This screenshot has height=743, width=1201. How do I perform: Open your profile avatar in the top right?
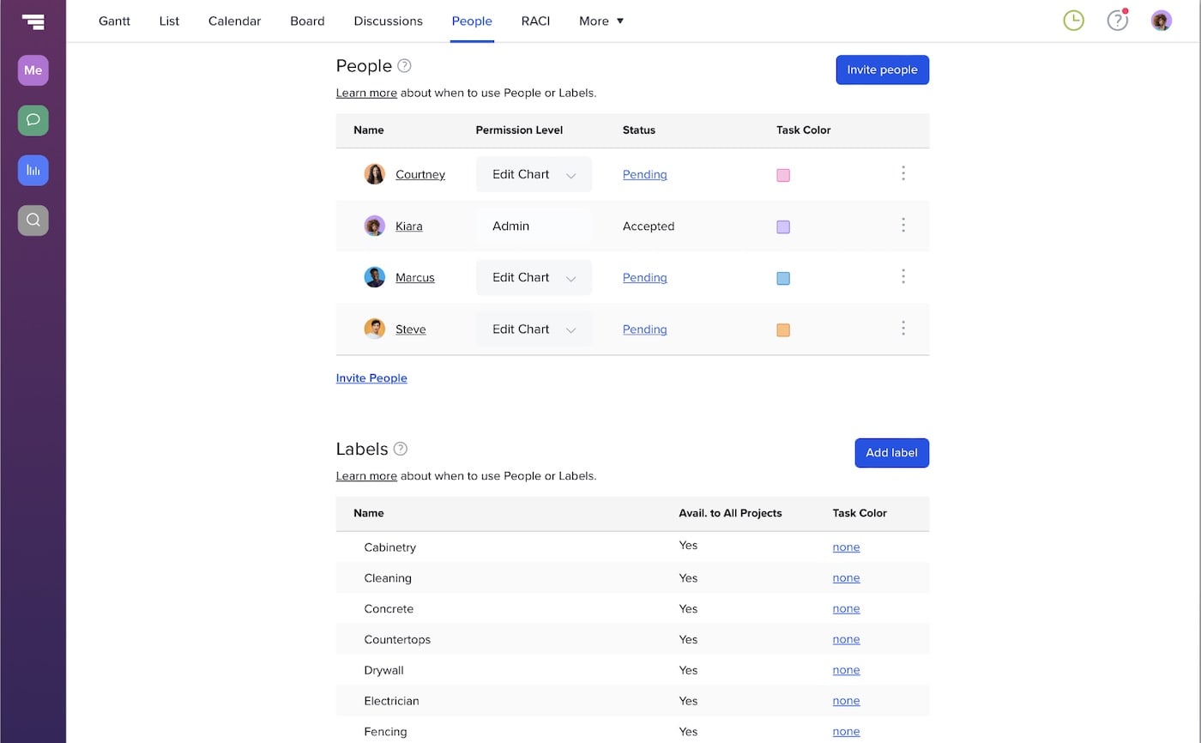tap(1161, 20)
